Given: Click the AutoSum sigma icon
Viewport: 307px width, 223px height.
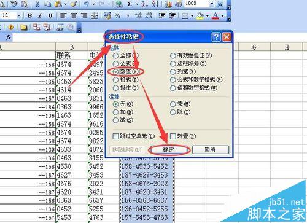Looking at the screenshot, I should tap(130, 4).
